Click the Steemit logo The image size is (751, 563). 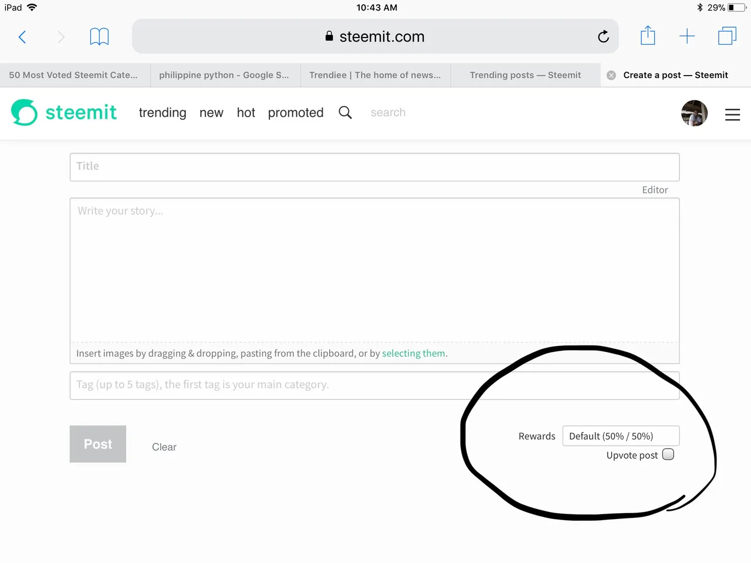[x=64, y=112]
